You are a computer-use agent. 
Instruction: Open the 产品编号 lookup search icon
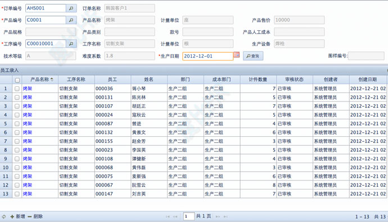71,20
